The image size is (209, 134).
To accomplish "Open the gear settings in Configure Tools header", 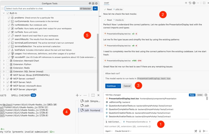I will 96,4.
